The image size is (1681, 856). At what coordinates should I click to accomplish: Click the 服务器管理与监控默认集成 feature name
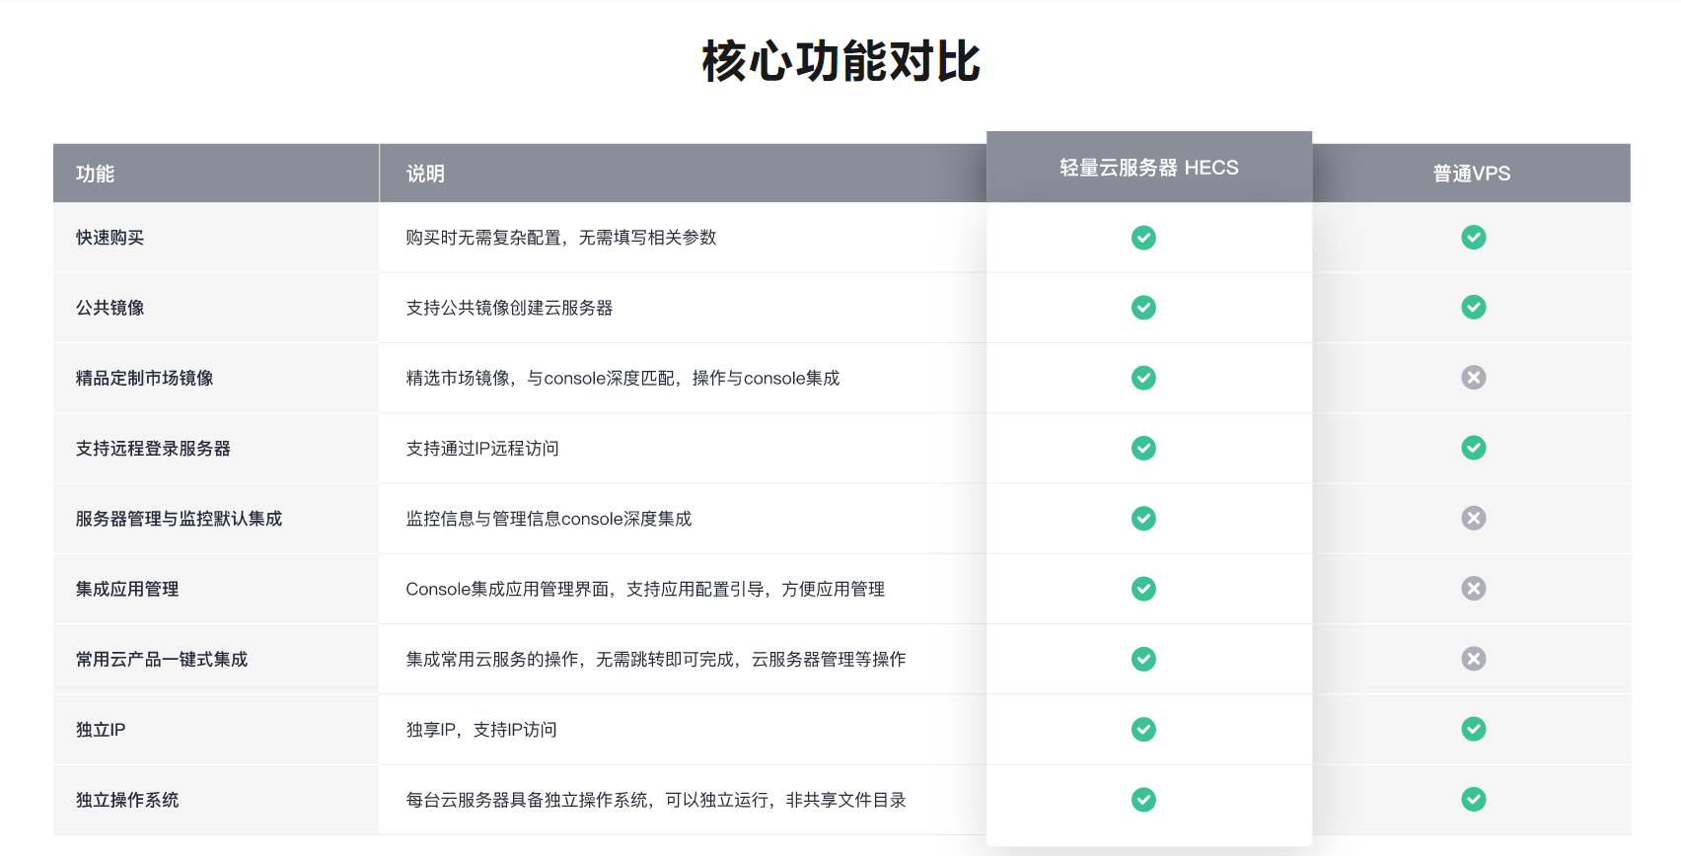(179, 519)
